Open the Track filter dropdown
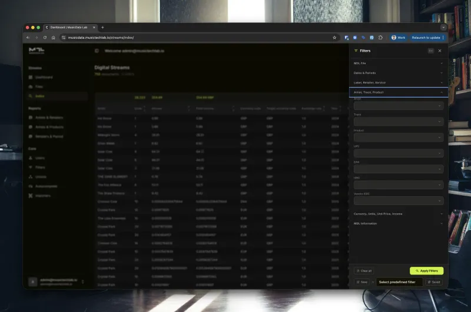The image size is (471, 312). click(399, 122)
